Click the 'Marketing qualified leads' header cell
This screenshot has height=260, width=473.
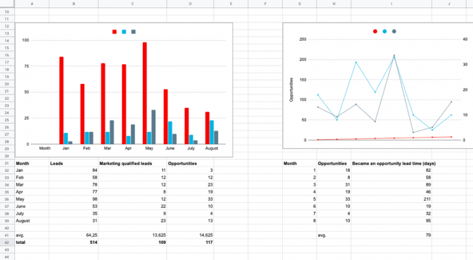pyautogui.click(x=131, y=163)
